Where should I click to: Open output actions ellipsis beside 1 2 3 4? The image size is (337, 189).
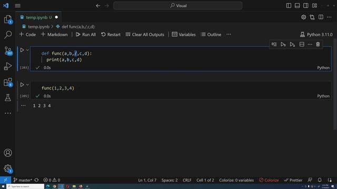23,106
